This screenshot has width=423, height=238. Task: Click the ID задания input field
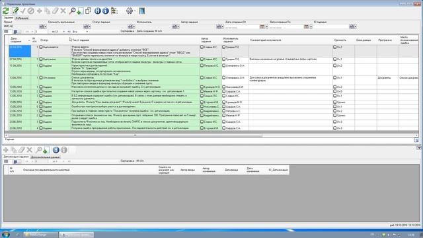point(331,26)
